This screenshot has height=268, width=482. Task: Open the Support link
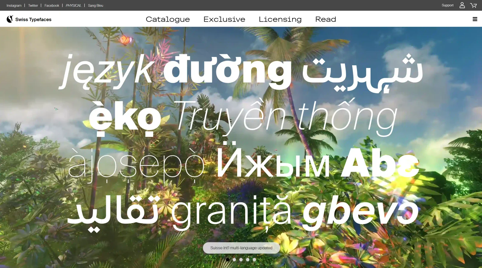447,5
